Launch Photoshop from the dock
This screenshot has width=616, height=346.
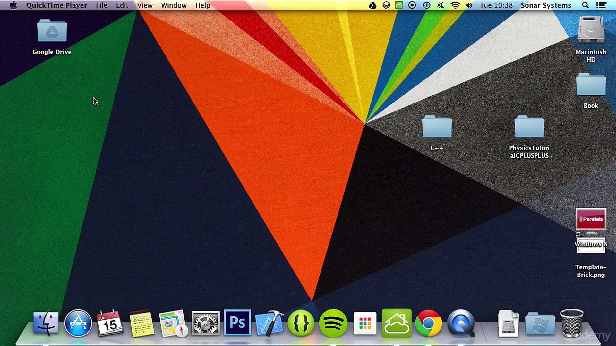[237, 323]
